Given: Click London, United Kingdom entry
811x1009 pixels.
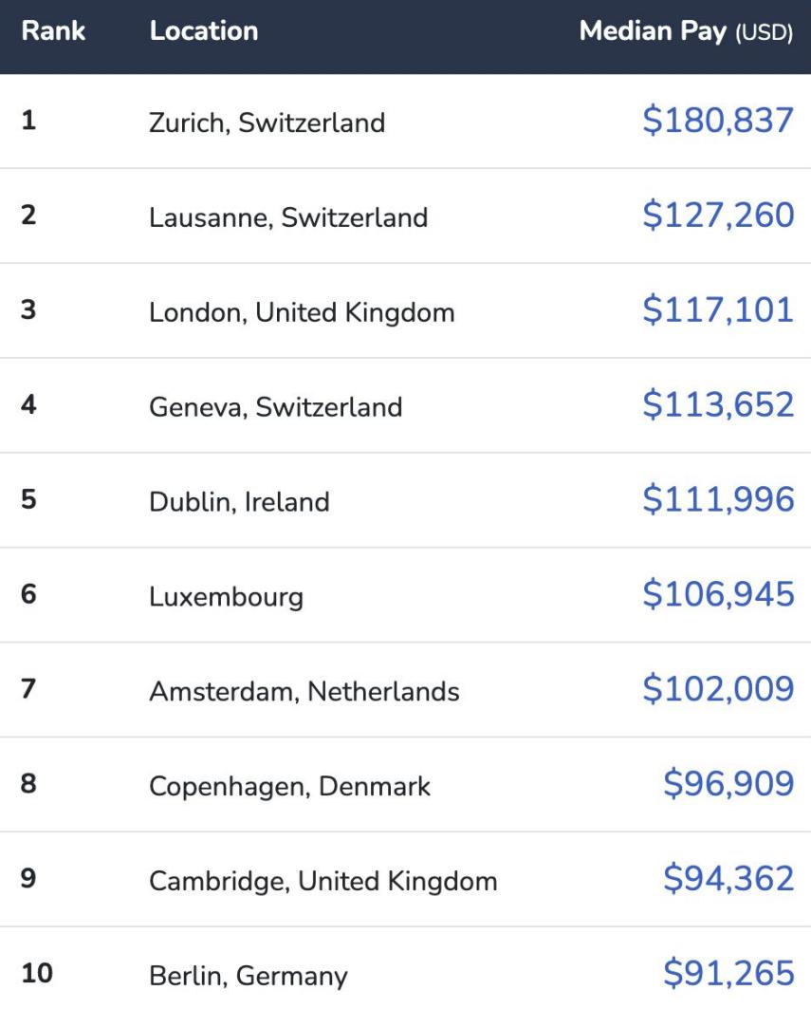Looking at the screenshot, I should point(302,312).
